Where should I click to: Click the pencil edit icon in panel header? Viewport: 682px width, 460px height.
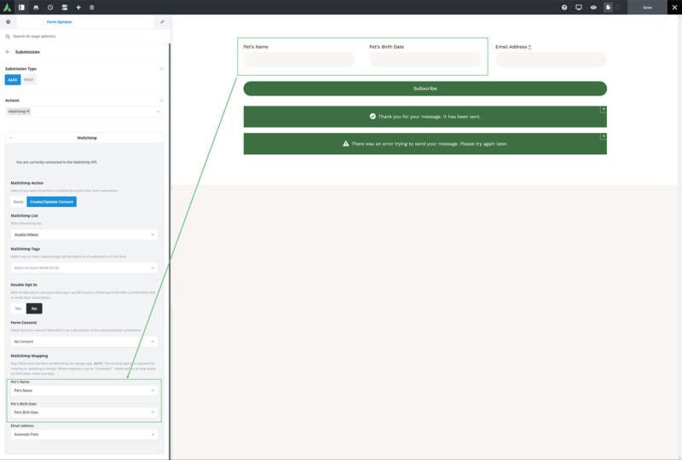point(162,22)
